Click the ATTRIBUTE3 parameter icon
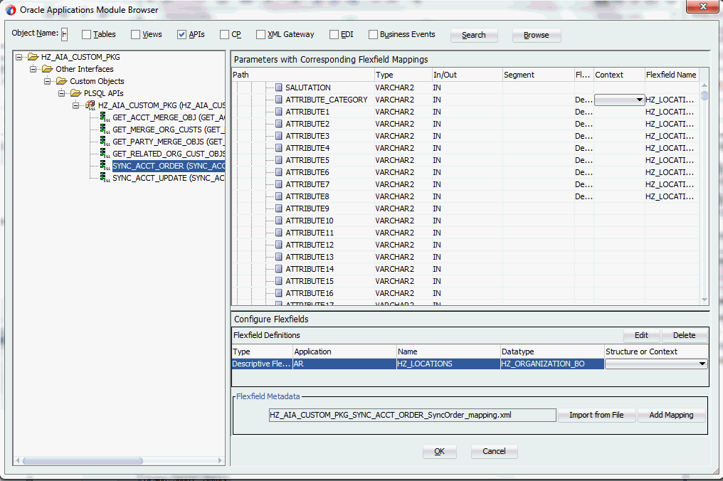The width and height of the screenshot is (723, 481). [278, 136]
